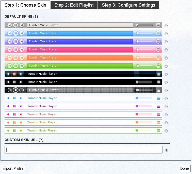Click playlist icon on plain black skin
192x174 pixels.
[159, 82]
